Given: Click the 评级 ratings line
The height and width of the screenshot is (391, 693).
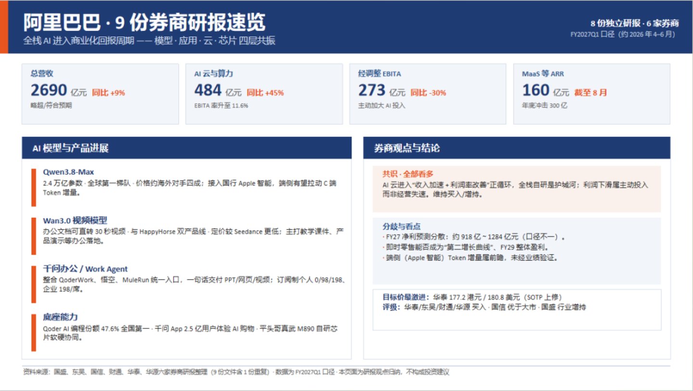Looking at the screenshot, I should click(484, 307).
